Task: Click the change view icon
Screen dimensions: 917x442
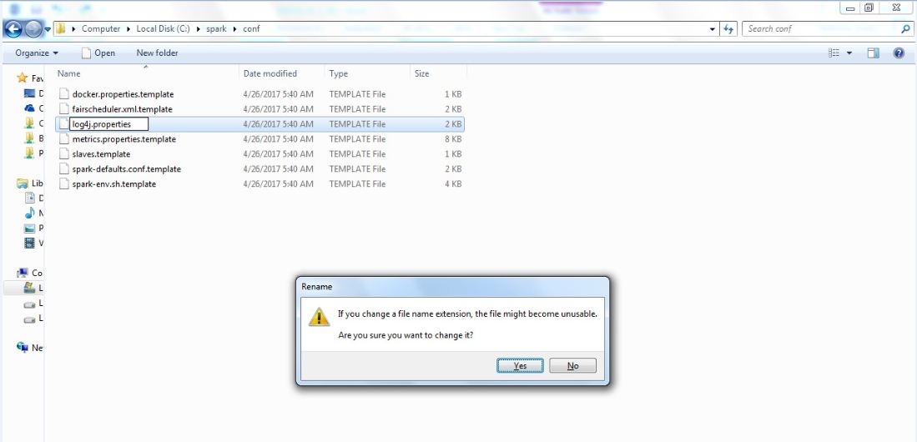Action: [x=834, y=53]
